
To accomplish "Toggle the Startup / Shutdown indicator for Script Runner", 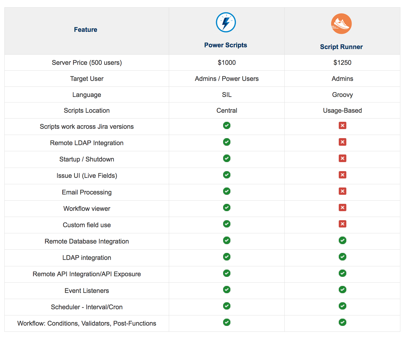I will [x=342, y=158].
